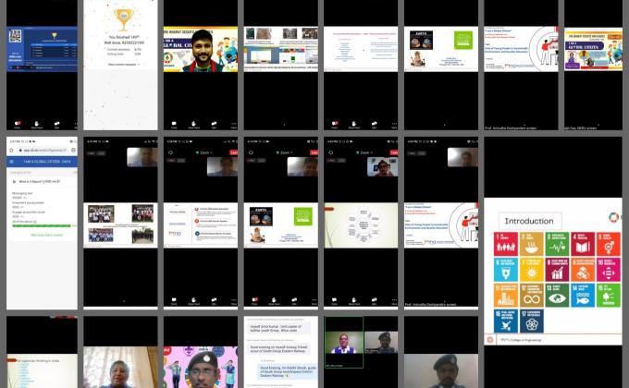Select the goal 16 dove peace tile
Viewport: 629px width, 388px height.
(506, 321)
